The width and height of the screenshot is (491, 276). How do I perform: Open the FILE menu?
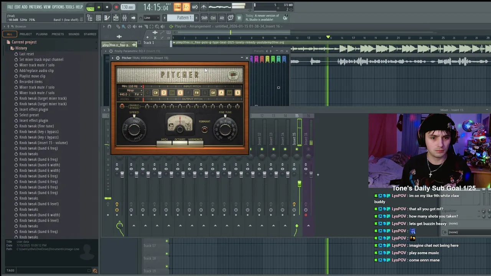(x=10, y=7)
